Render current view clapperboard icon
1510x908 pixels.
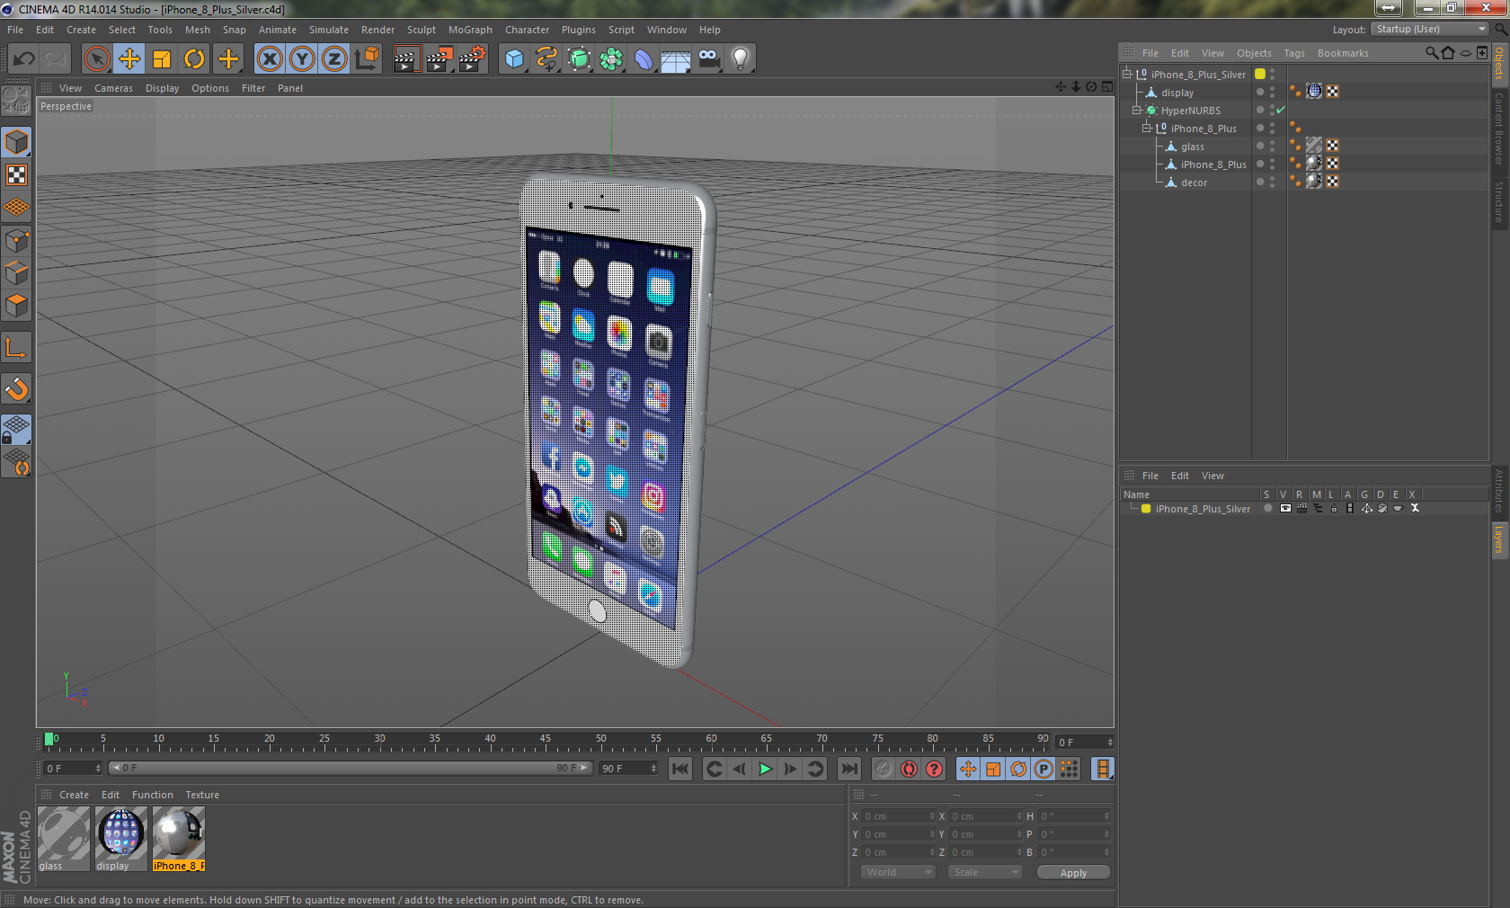click(406, 59)
